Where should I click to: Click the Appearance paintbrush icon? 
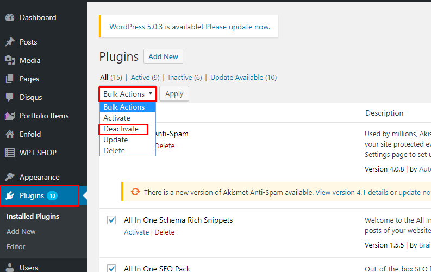click(10, 177)
